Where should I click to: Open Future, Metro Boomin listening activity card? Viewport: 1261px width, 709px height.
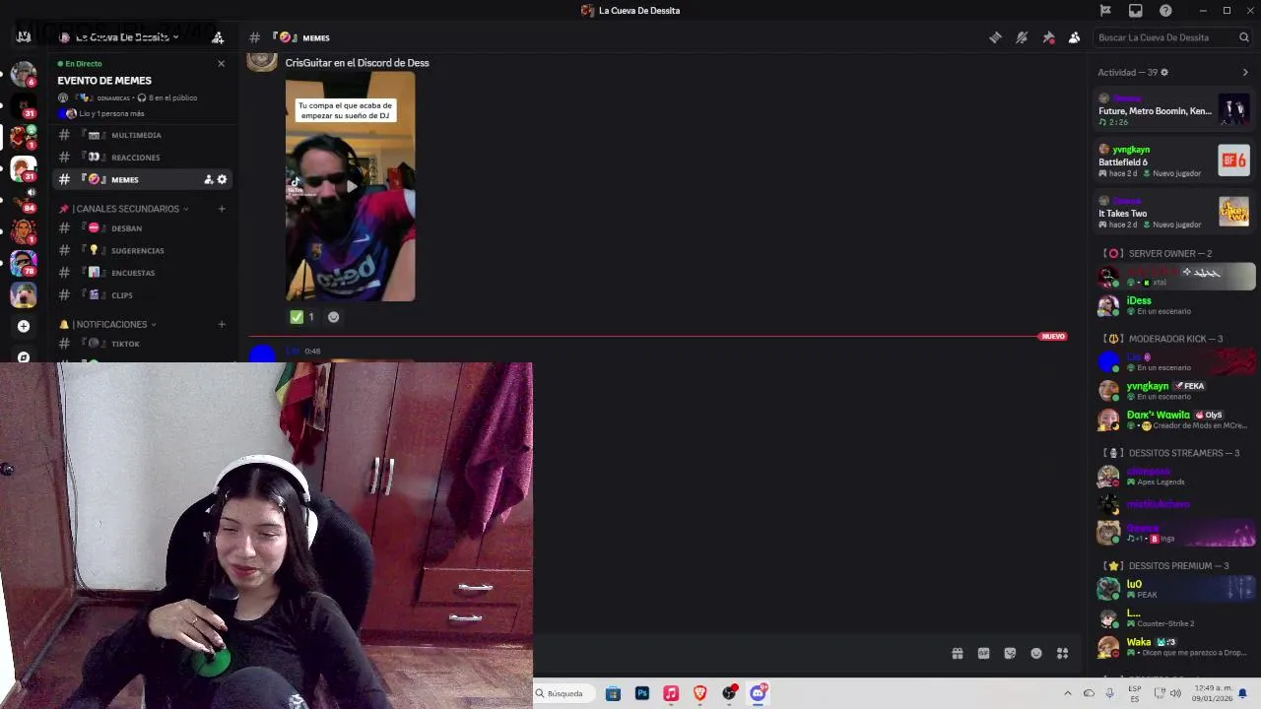(x=1174, y=109)
